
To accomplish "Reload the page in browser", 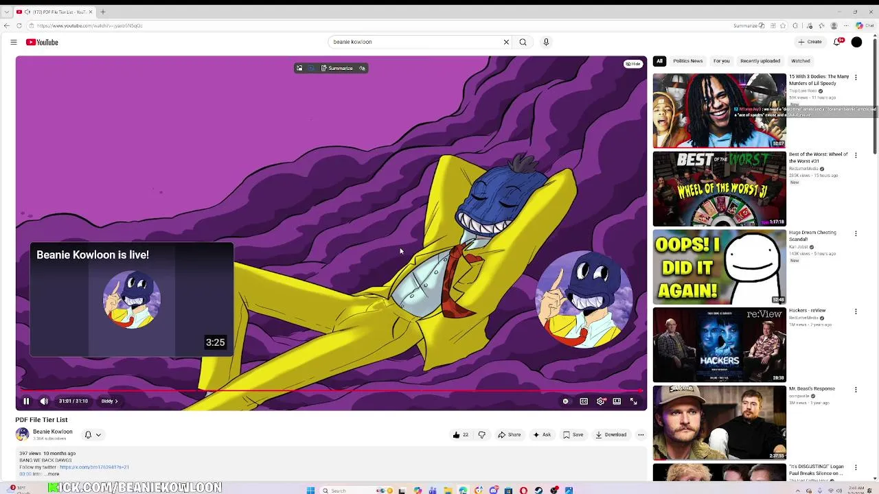I will 19,25.
